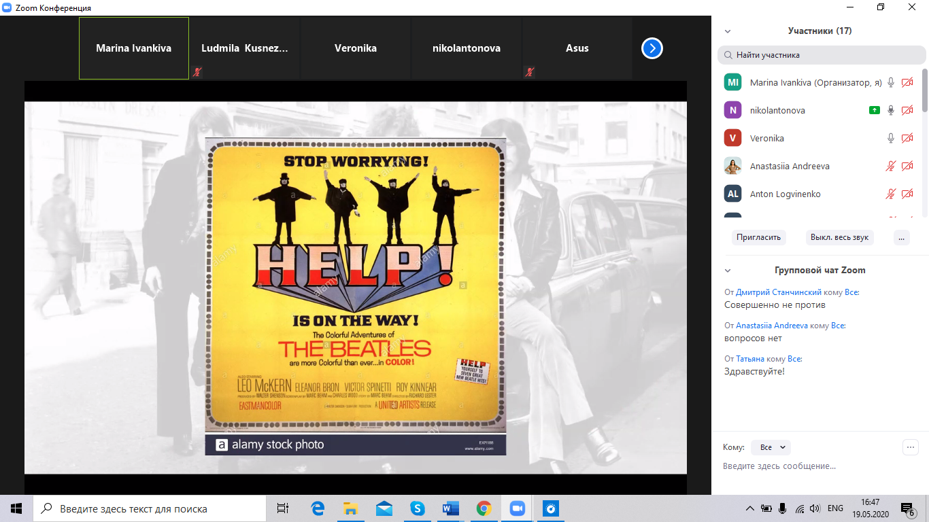Open Skype from the taskbar

coord(418,508)
